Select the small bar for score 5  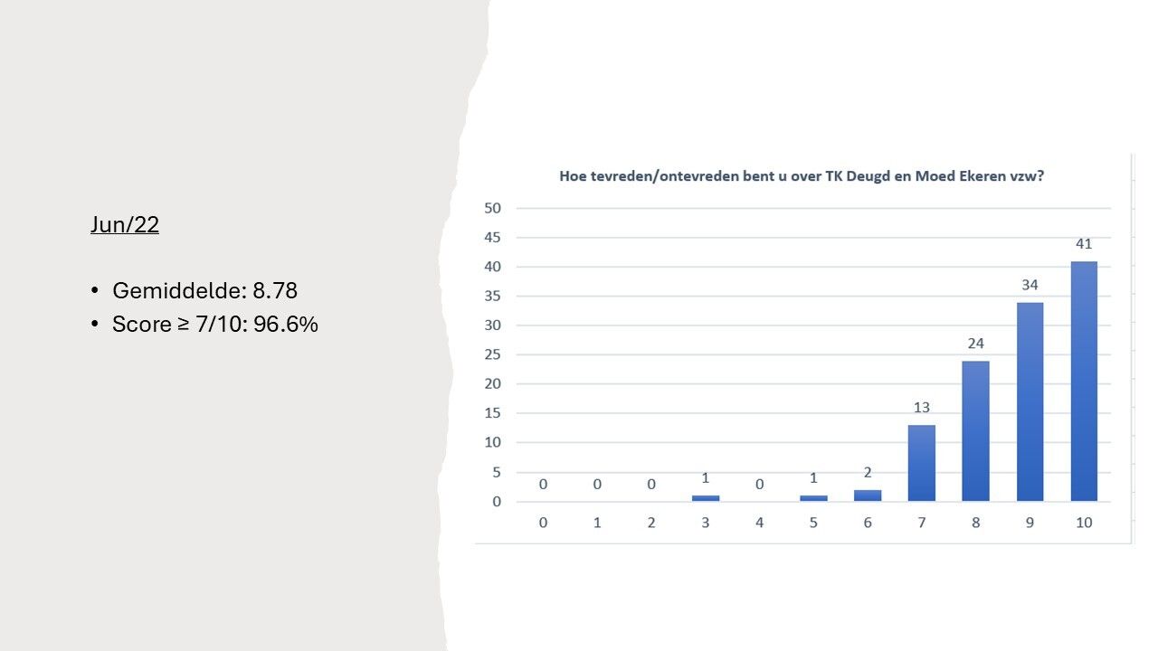(813, 498)
